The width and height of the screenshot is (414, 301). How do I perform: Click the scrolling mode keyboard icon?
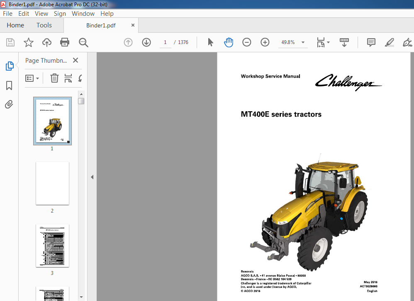344,42
